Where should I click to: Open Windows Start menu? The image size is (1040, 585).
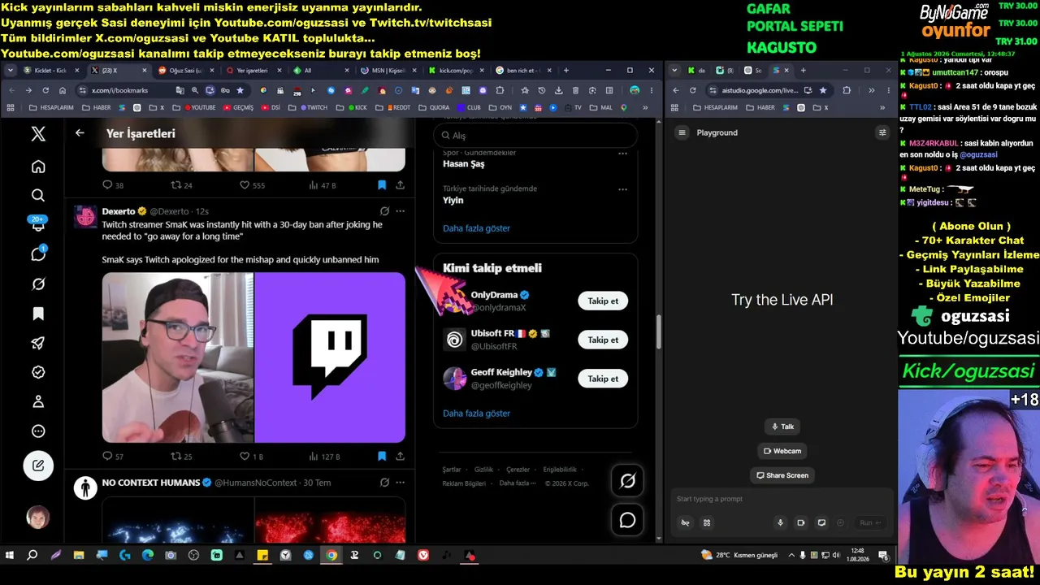(10, 556)
